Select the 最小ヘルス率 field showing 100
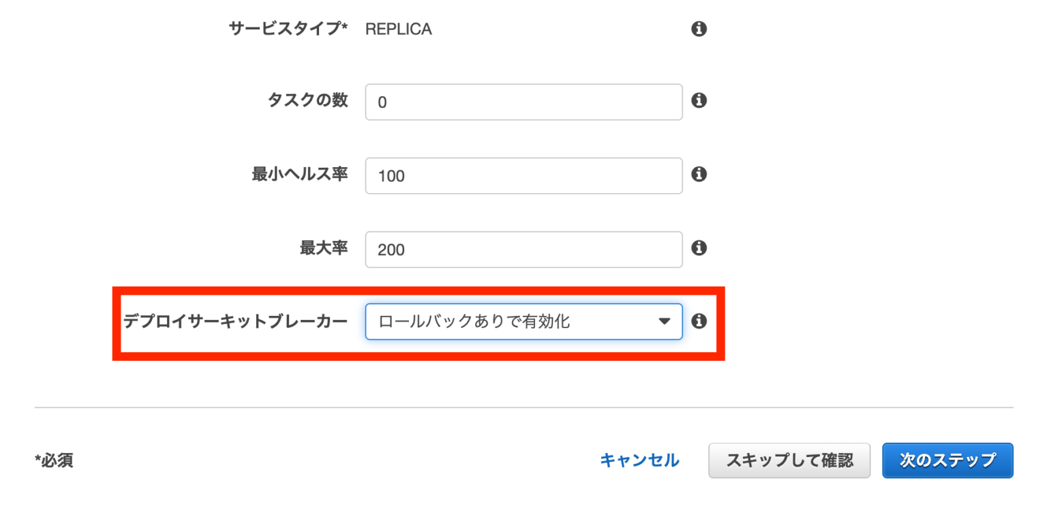This screenshot has height=513, width=1047. click(x=523, y=175)
